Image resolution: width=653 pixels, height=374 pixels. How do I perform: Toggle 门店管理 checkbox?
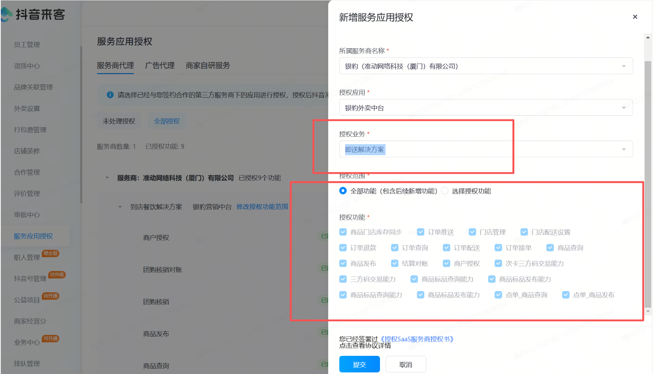pos(472,232)
